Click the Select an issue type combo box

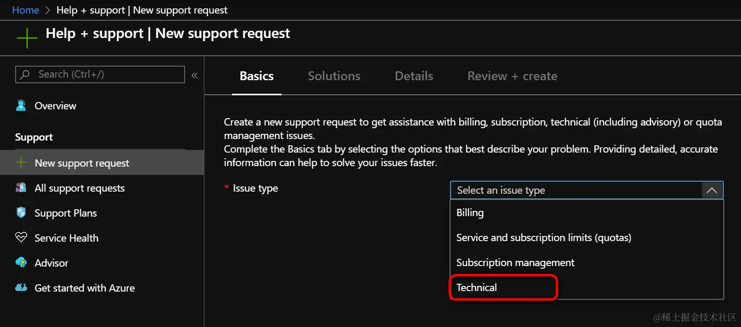tap(587, 190)
